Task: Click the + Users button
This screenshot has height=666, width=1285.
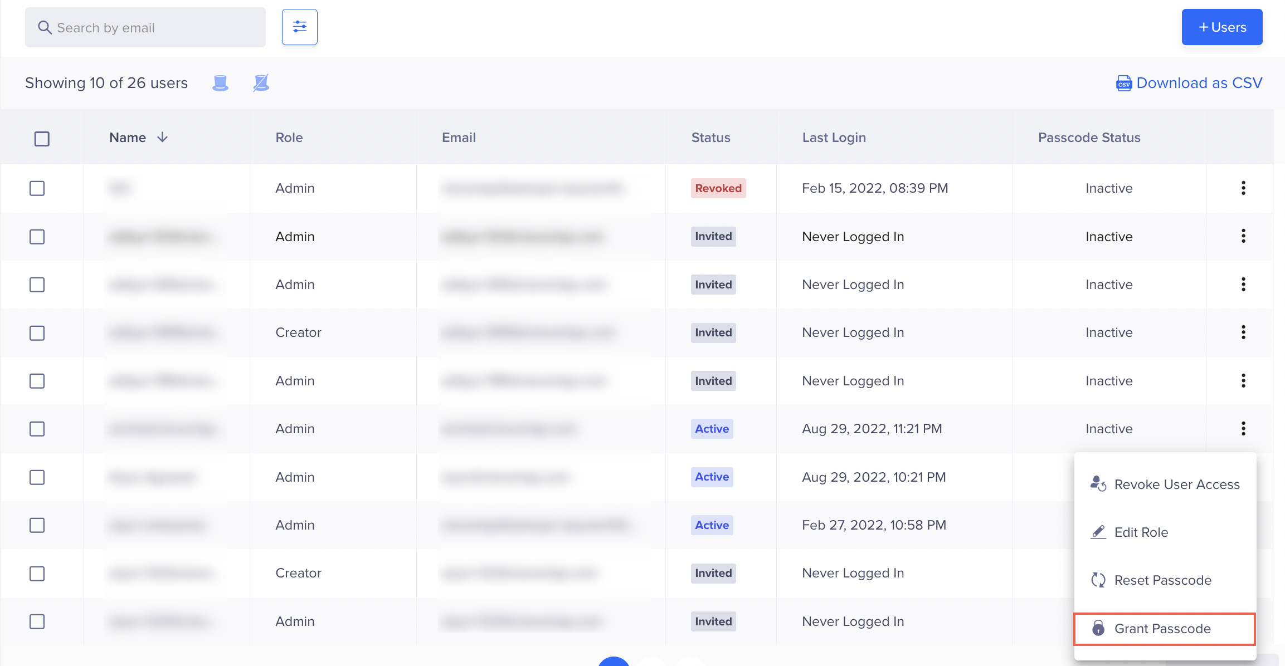Action: pyautogui.click(x=1222, y=27)
